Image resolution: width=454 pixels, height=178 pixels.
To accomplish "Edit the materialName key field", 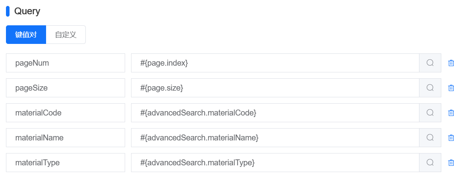I will tap(66, 138).
